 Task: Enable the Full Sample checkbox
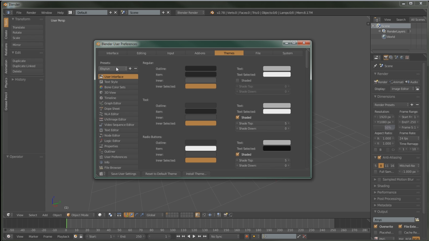coord(375,172)
